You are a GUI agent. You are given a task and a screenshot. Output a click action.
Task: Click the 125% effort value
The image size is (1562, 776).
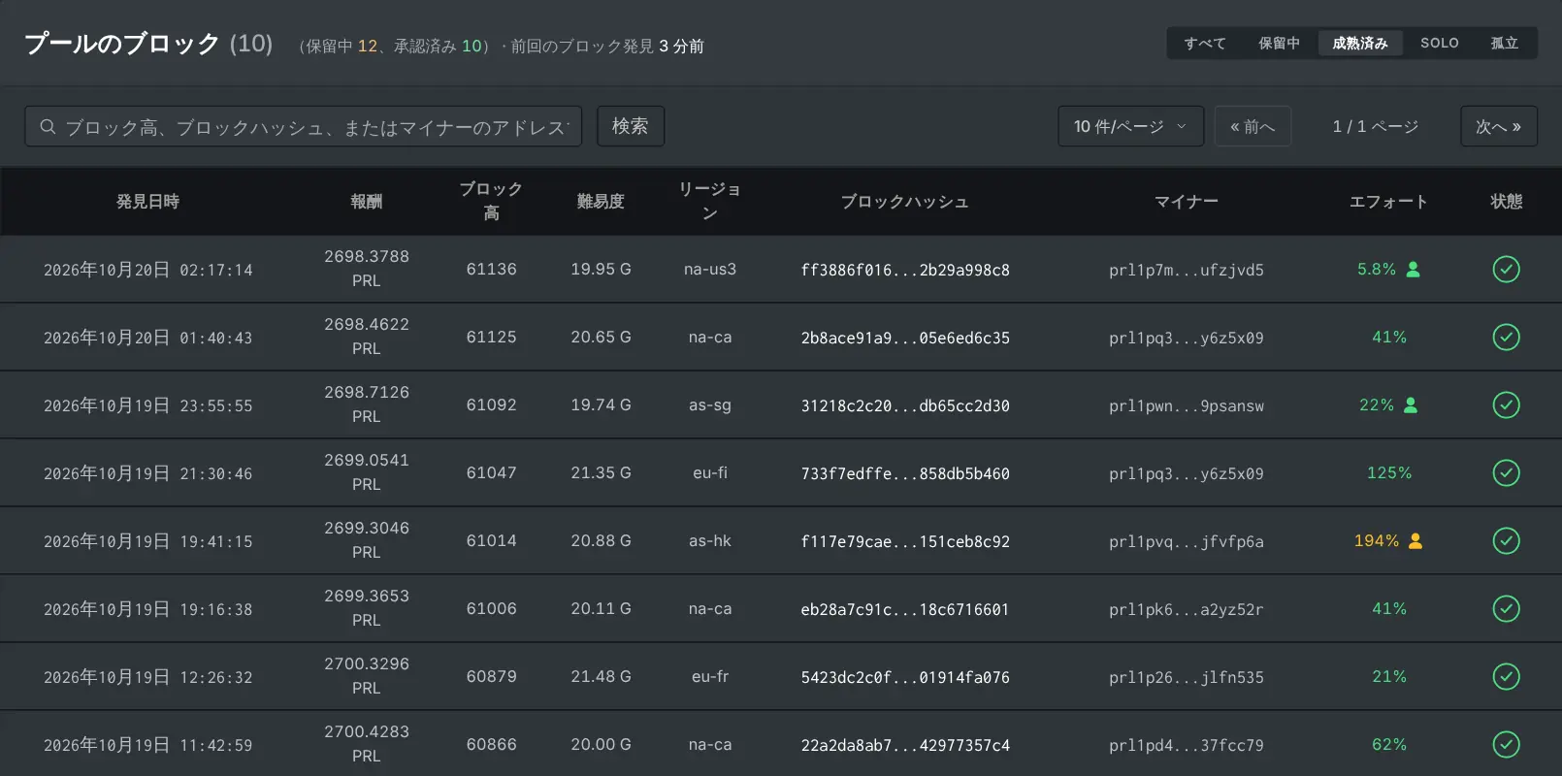click(1388, 472)
